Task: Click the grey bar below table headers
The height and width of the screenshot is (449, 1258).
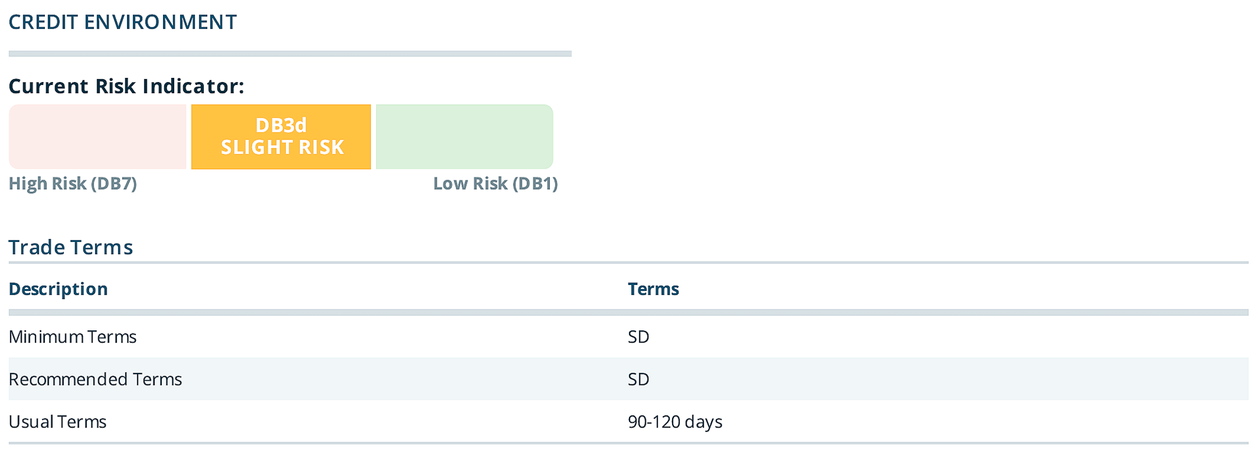Action: pos(628,312)
